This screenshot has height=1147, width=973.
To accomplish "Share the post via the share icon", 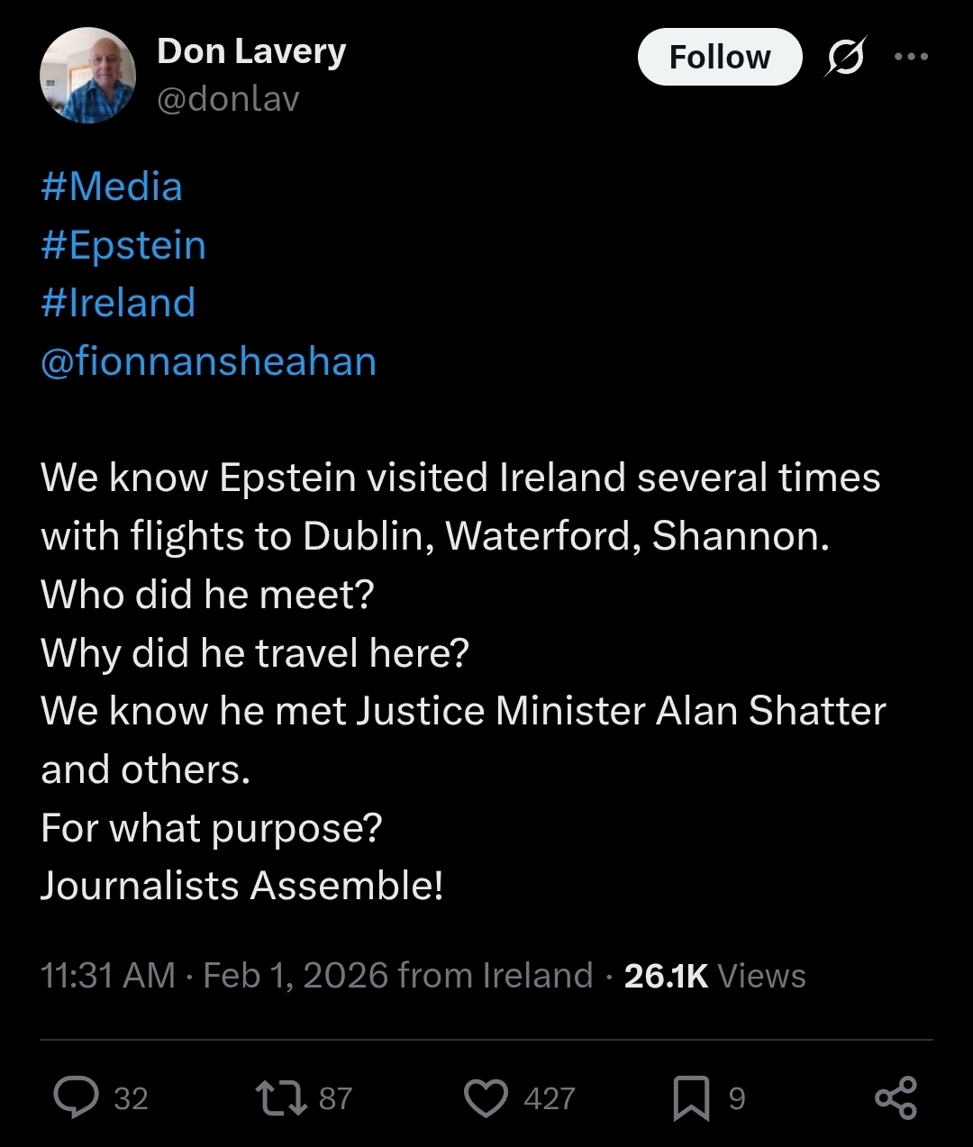I will 896,1098.
